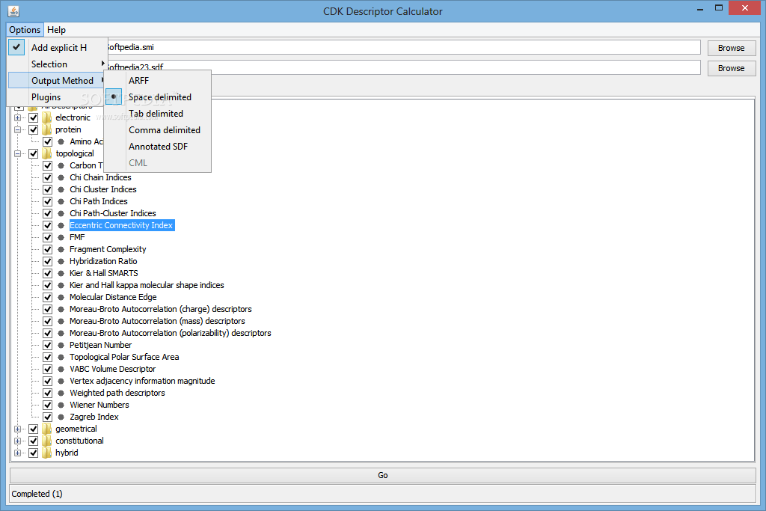The width and height of the screenshot is (766, 511).
Task: Click the hybrid folder icon
Action: pos(47,453)
